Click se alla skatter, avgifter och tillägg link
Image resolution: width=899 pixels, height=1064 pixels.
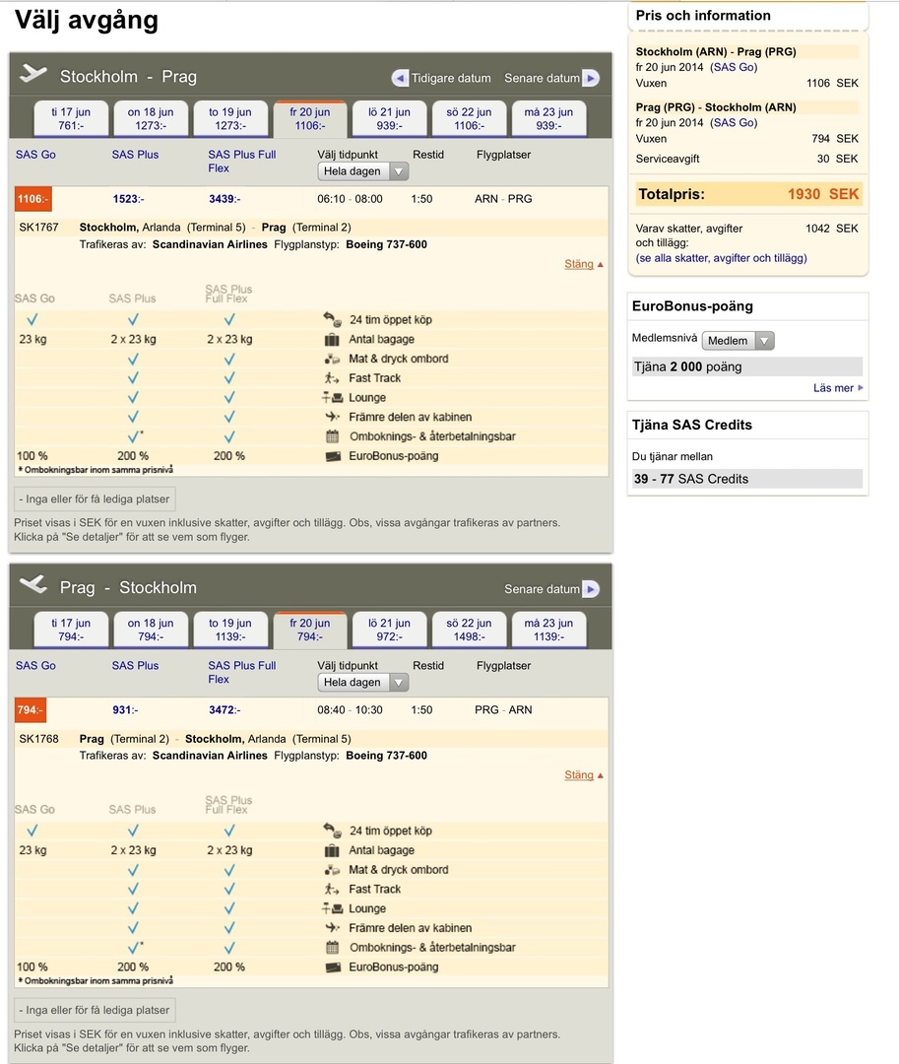point(721,258)
